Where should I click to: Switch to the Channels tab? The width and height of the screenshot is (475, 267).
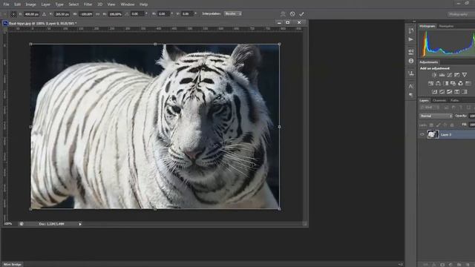pyautogui.click(x=439, y=100)
